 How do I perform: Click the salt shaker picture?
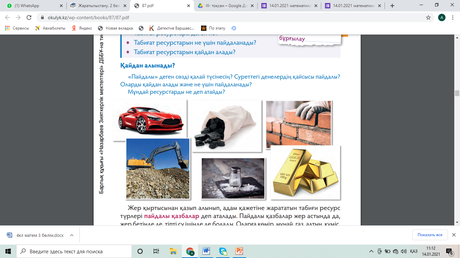[233, 178]
